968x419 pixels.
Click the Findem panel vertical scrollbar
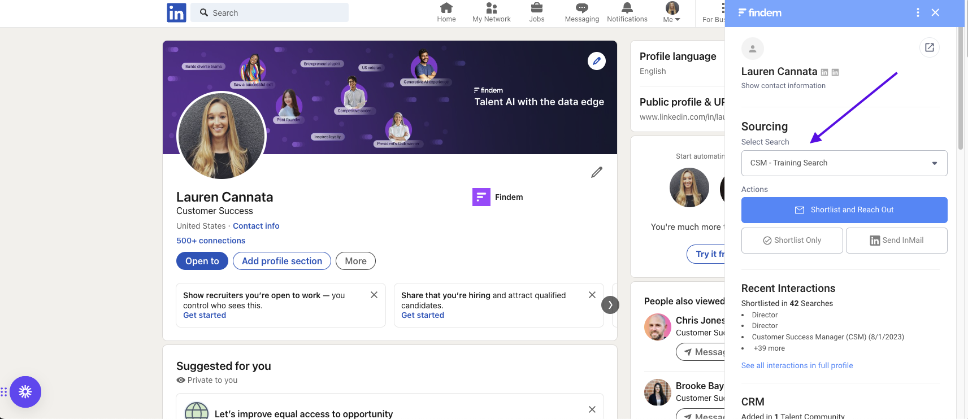pos(961,88)
